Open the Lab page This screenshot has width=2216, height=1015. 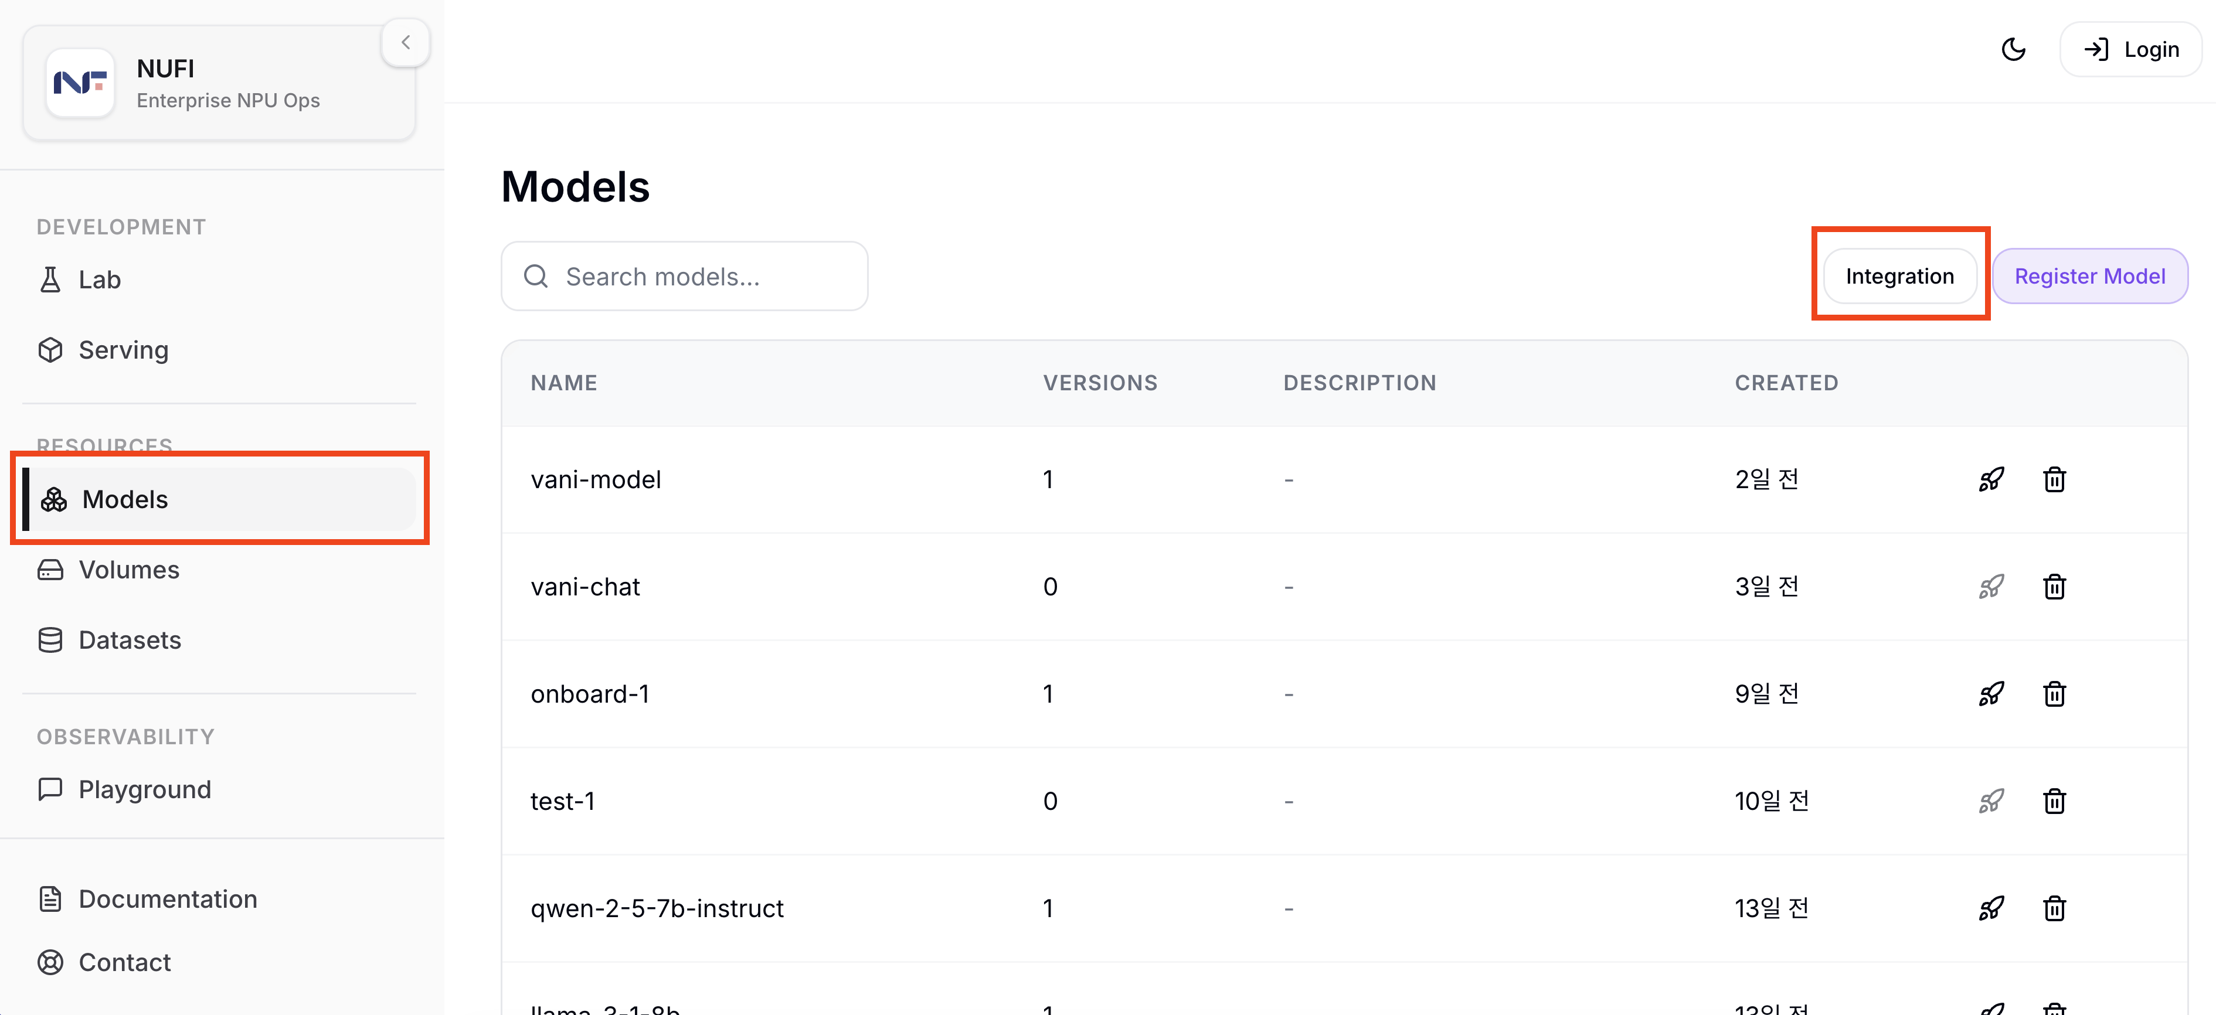[x=219, y=280]
